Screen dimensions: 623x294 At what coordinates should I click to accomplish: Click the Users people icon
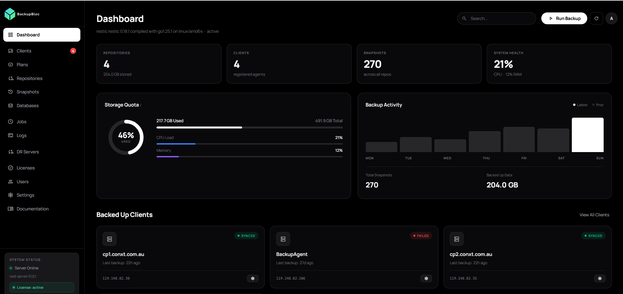pyautogui.click(x=10, y=182)
